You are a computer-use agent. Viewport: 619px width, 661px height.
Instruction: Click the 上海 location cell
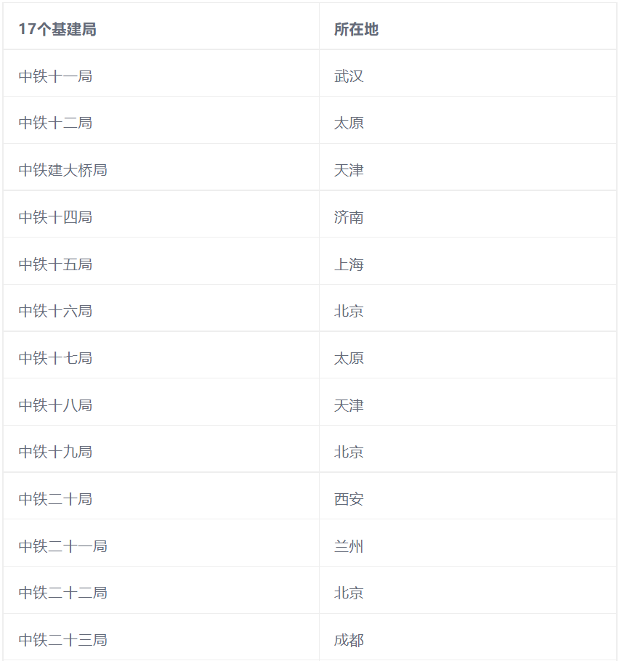tap(349, 264)
